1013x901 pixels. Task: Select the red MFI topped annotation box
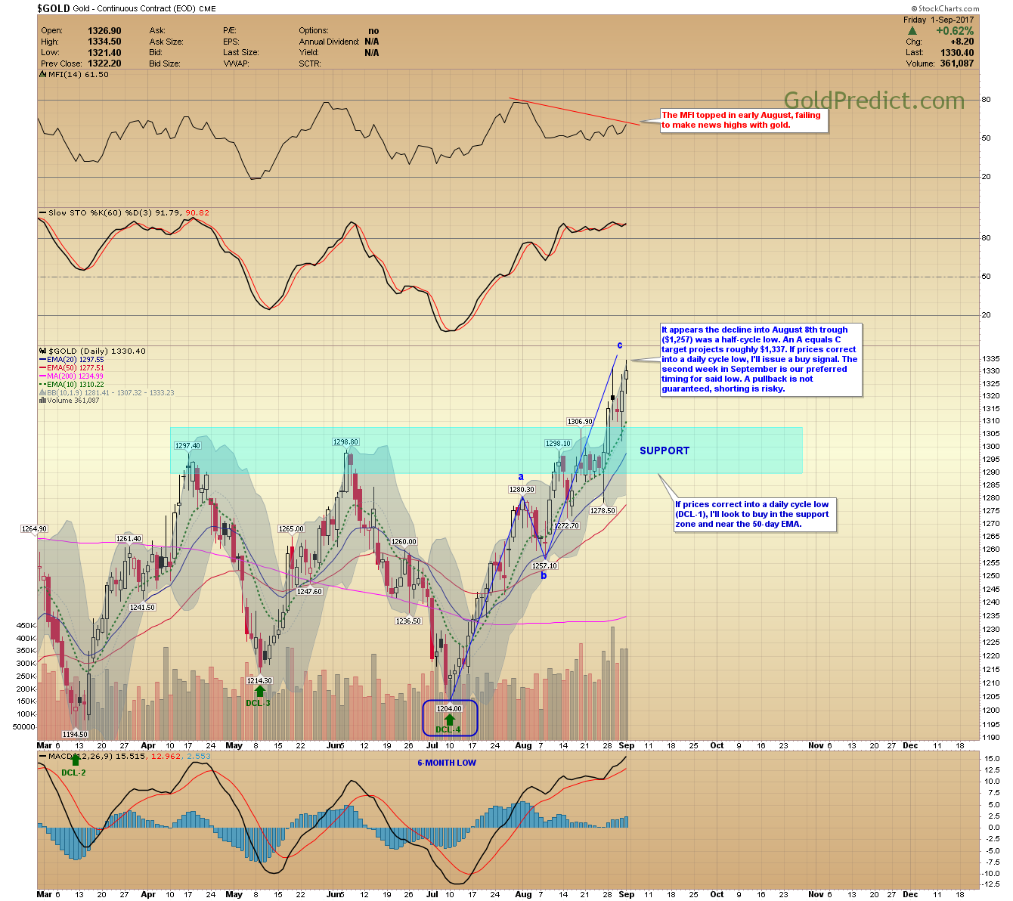click(x=743, y=120)
